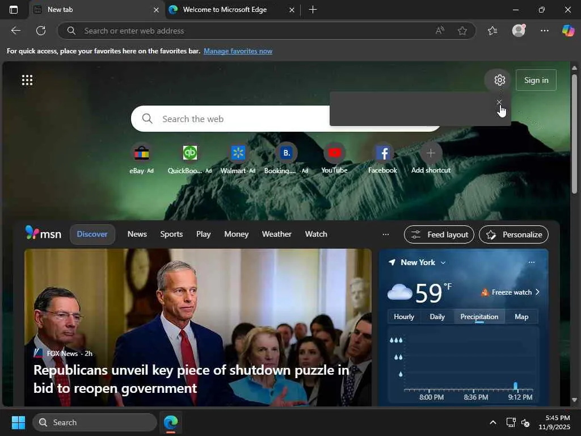Click the network status tray icon
Screen dimensions: 581x436
click(511, 422)
